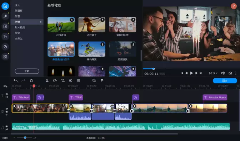
Task: Open the Crop tool in timeline toolbar
Action: (63, 80)
